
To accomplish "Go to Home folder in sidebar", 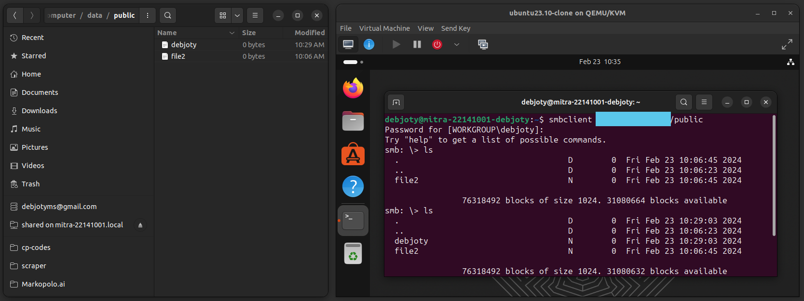I will coord(79,74).
